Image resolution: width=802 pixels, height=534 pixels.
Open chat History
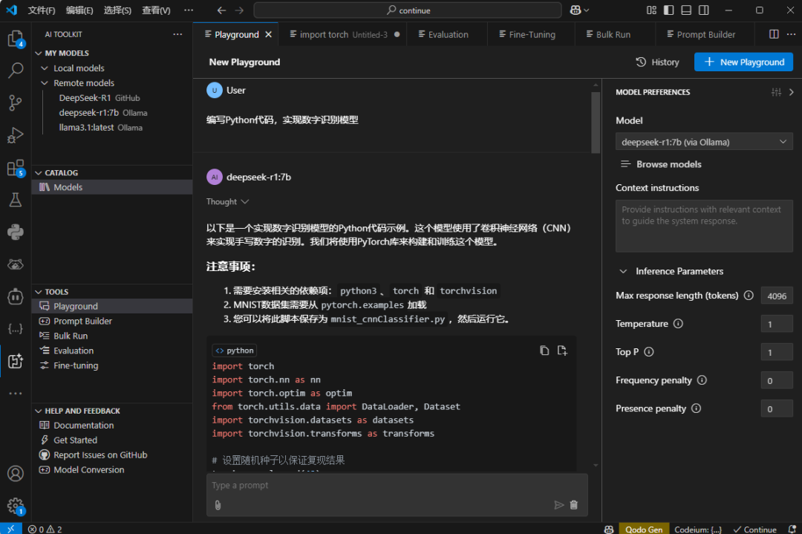tap(657, 62)
